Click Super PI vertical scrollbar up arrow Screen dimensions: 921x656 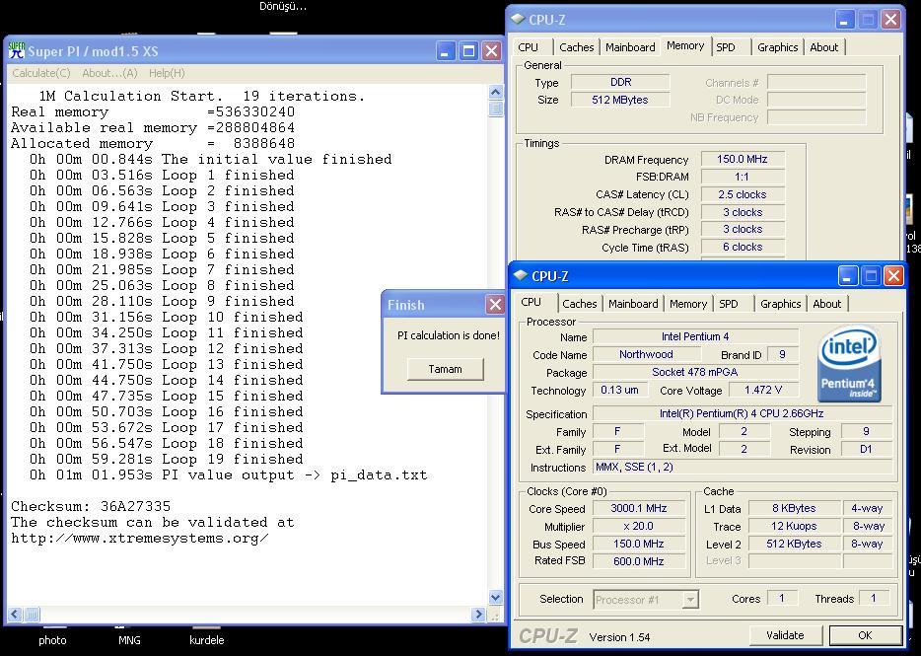pyautogui.click(x=495, y=93)
